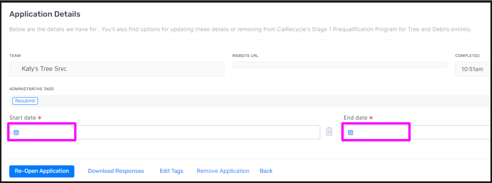Choose the Remove Application link
492x183 pixels.
(223, 171)
